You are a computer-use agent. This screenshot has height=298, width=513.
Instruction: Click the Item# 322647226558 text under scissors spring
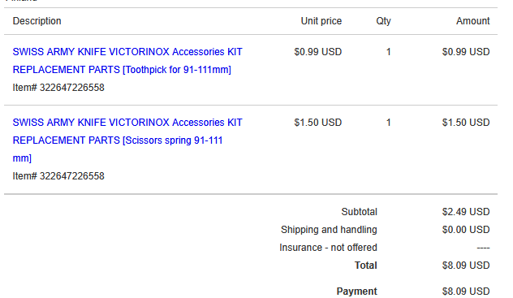pos(58,175)
